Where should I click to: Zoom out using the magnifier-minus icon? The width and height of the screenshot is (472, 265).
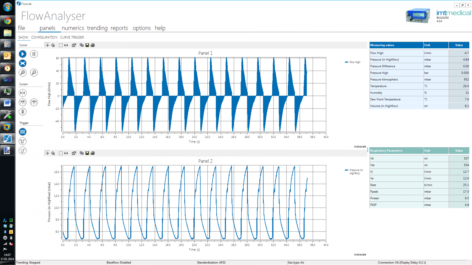tap(33, 73)
